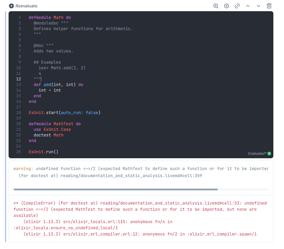Click '## Examples' on line 9

tap(47, 62)
